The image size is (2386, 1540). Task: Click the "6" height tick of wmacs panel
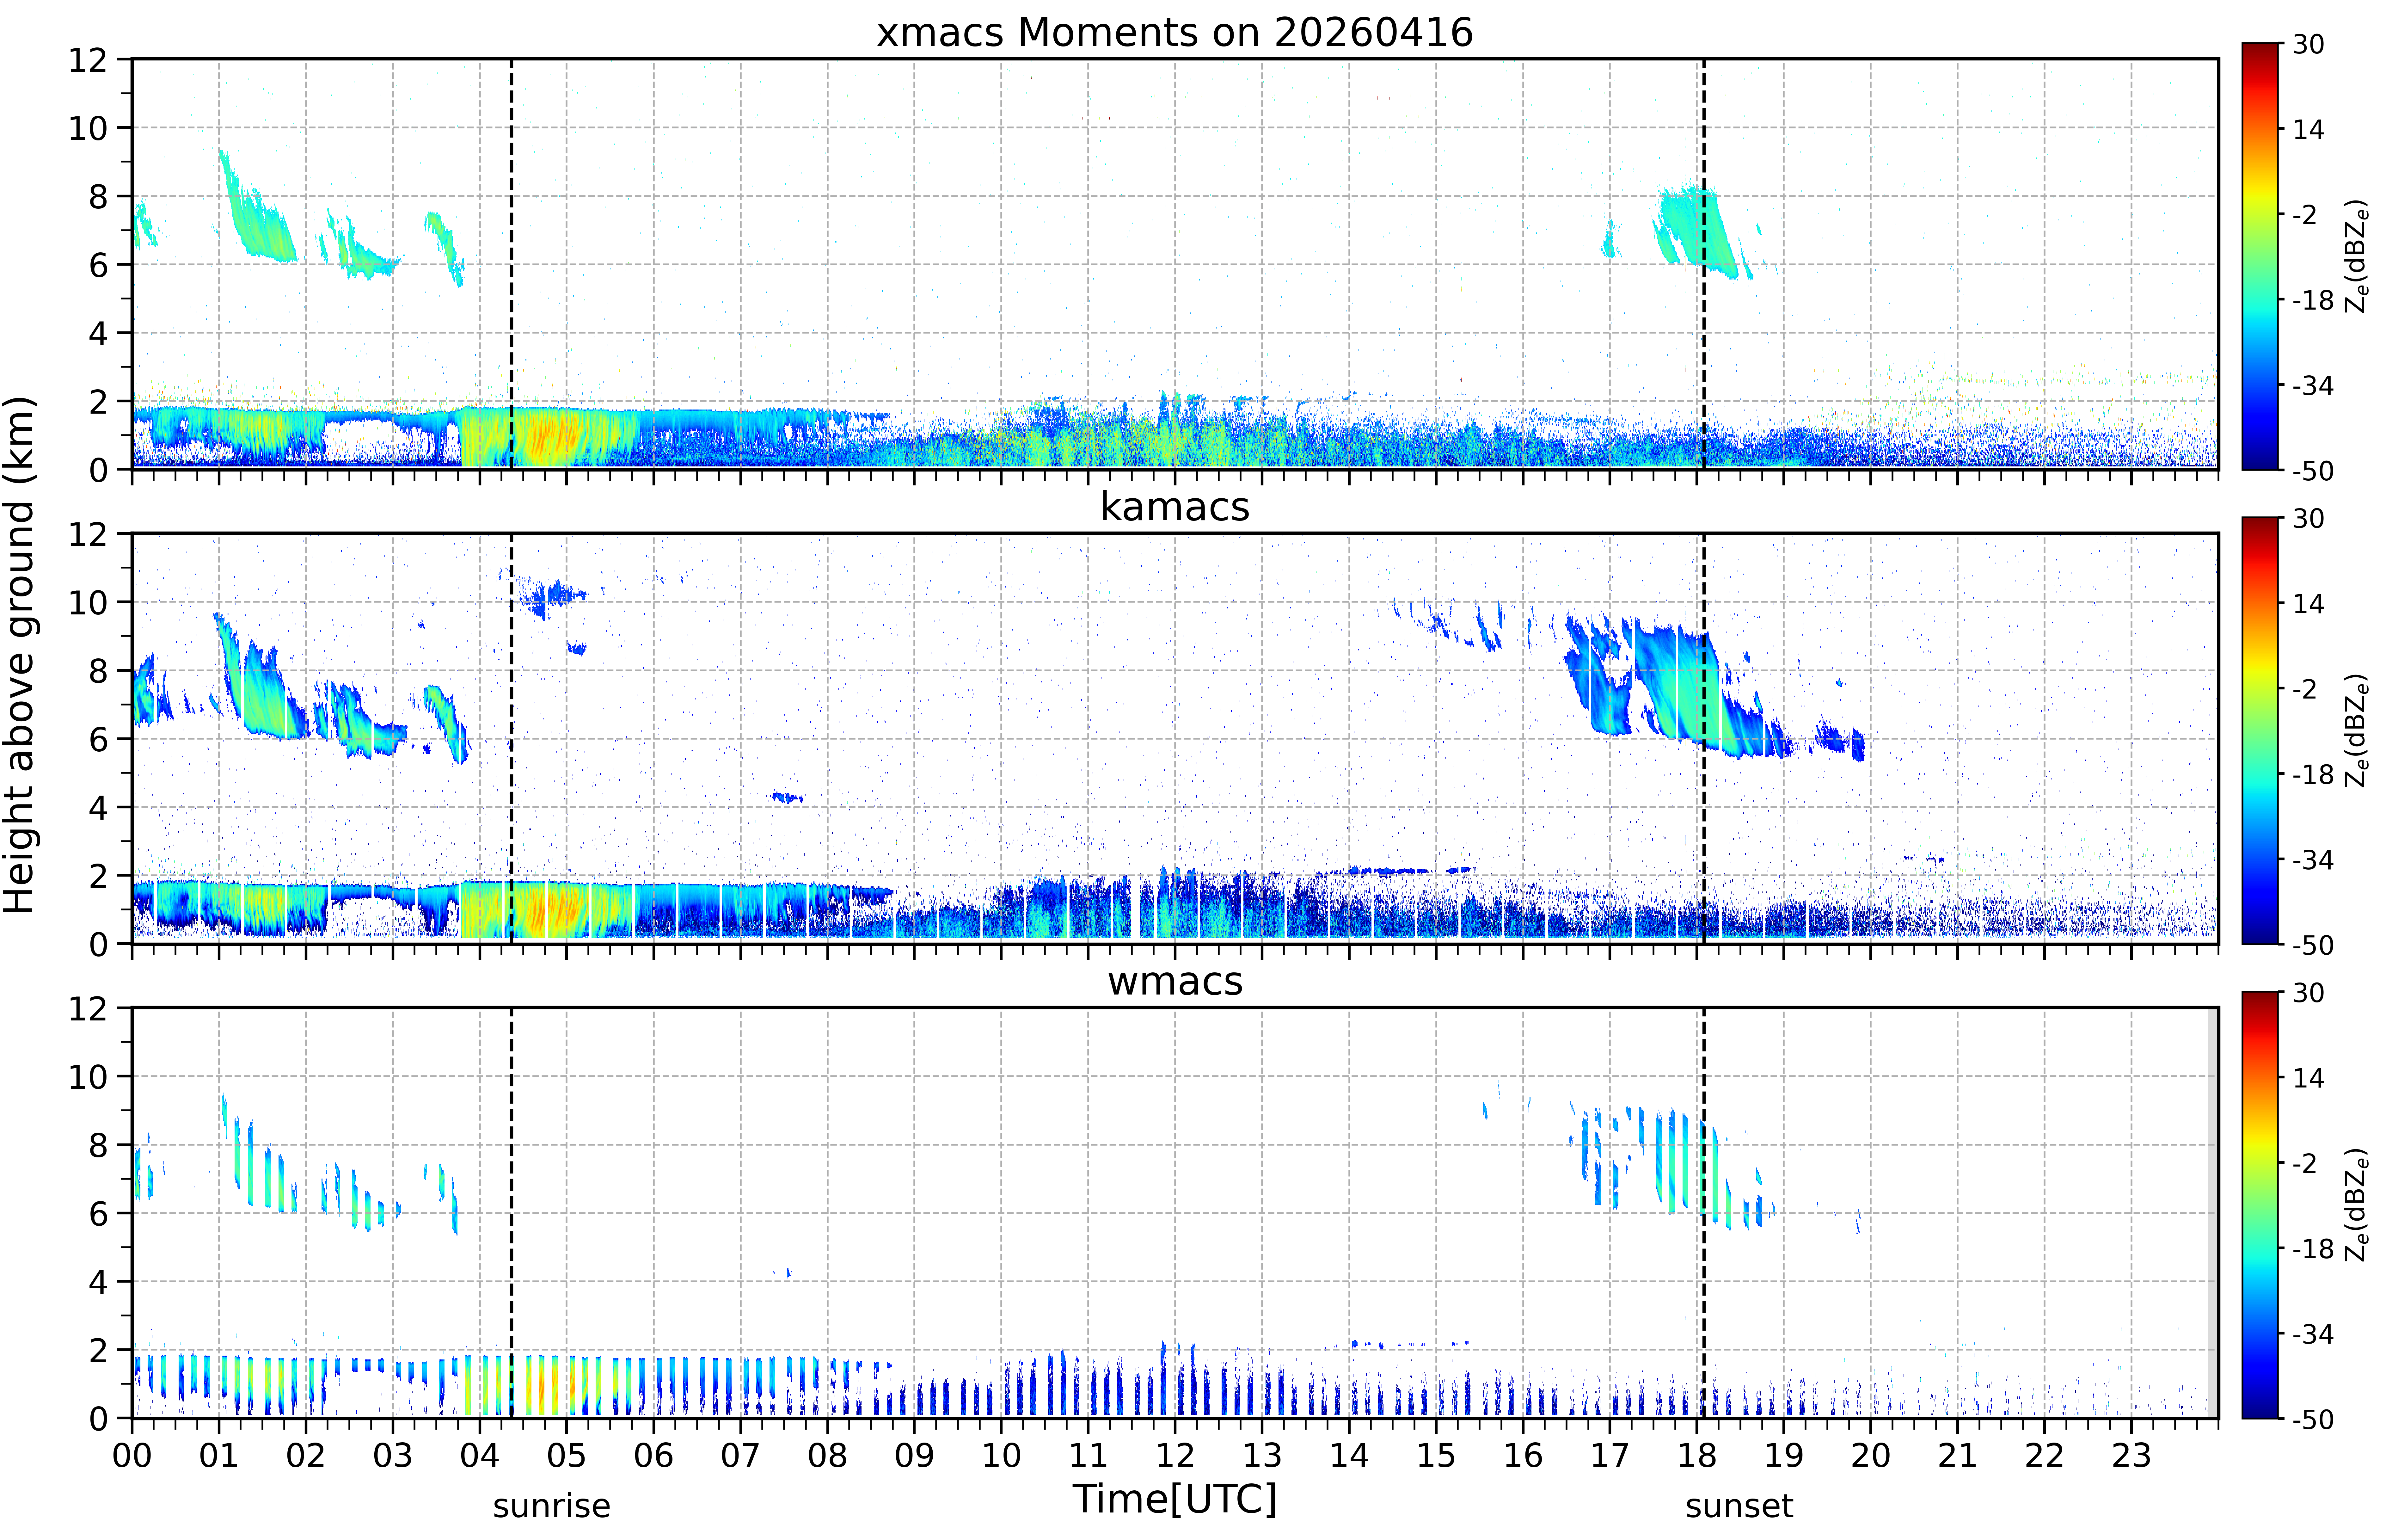point(98,1214)
